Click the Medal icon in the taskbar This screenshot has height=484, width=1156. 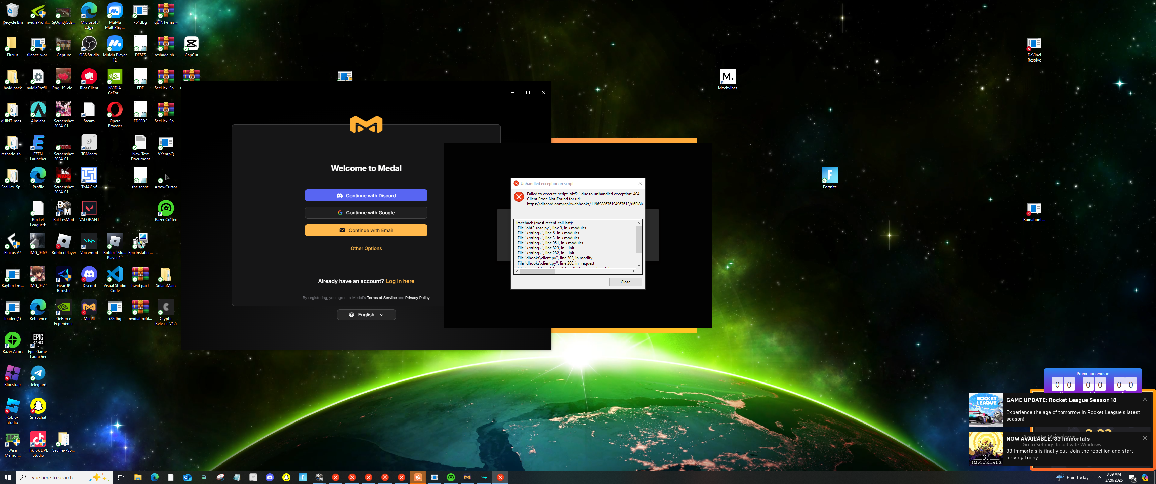(x=467, y=477)
